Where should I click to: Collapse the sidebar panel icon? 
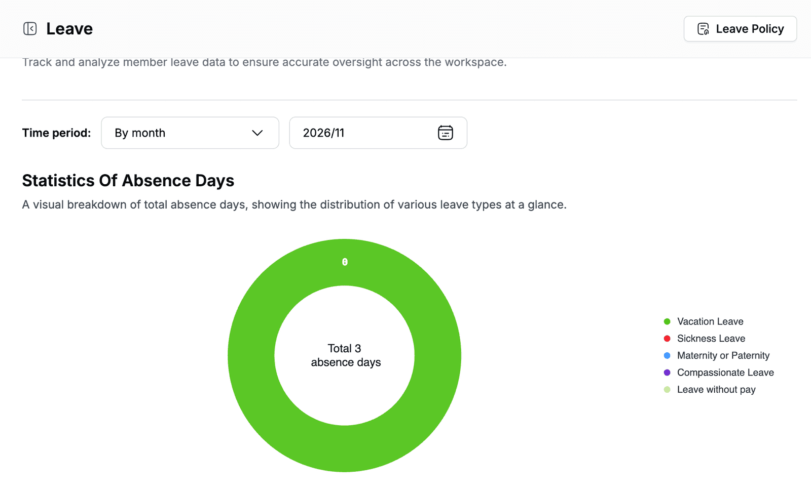(30, 29)
